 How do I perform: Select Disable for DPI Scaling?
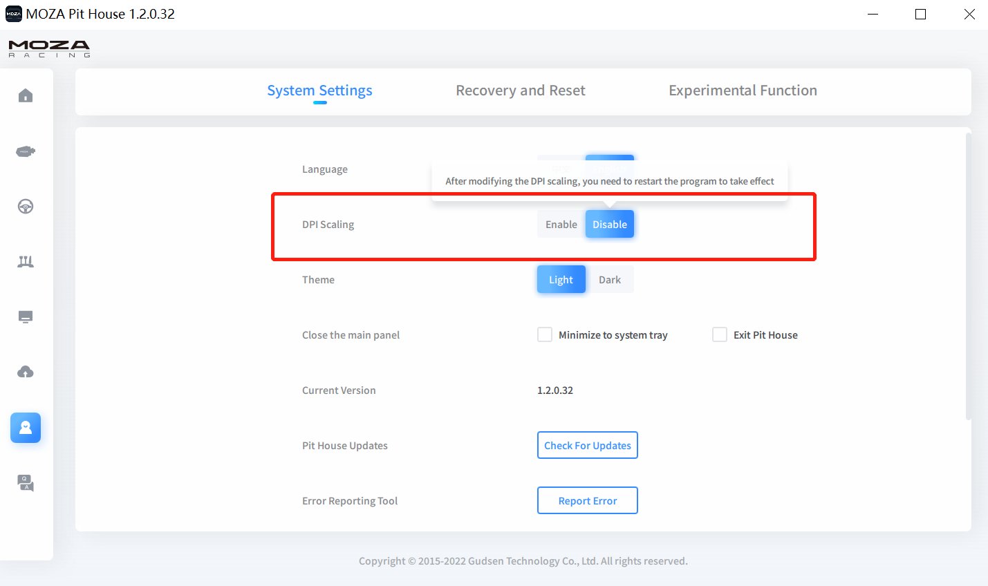click(610, 224)
